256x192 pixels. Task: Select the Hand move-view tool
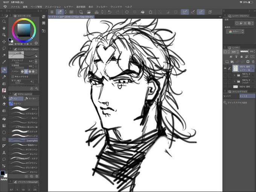pos(4,28)
